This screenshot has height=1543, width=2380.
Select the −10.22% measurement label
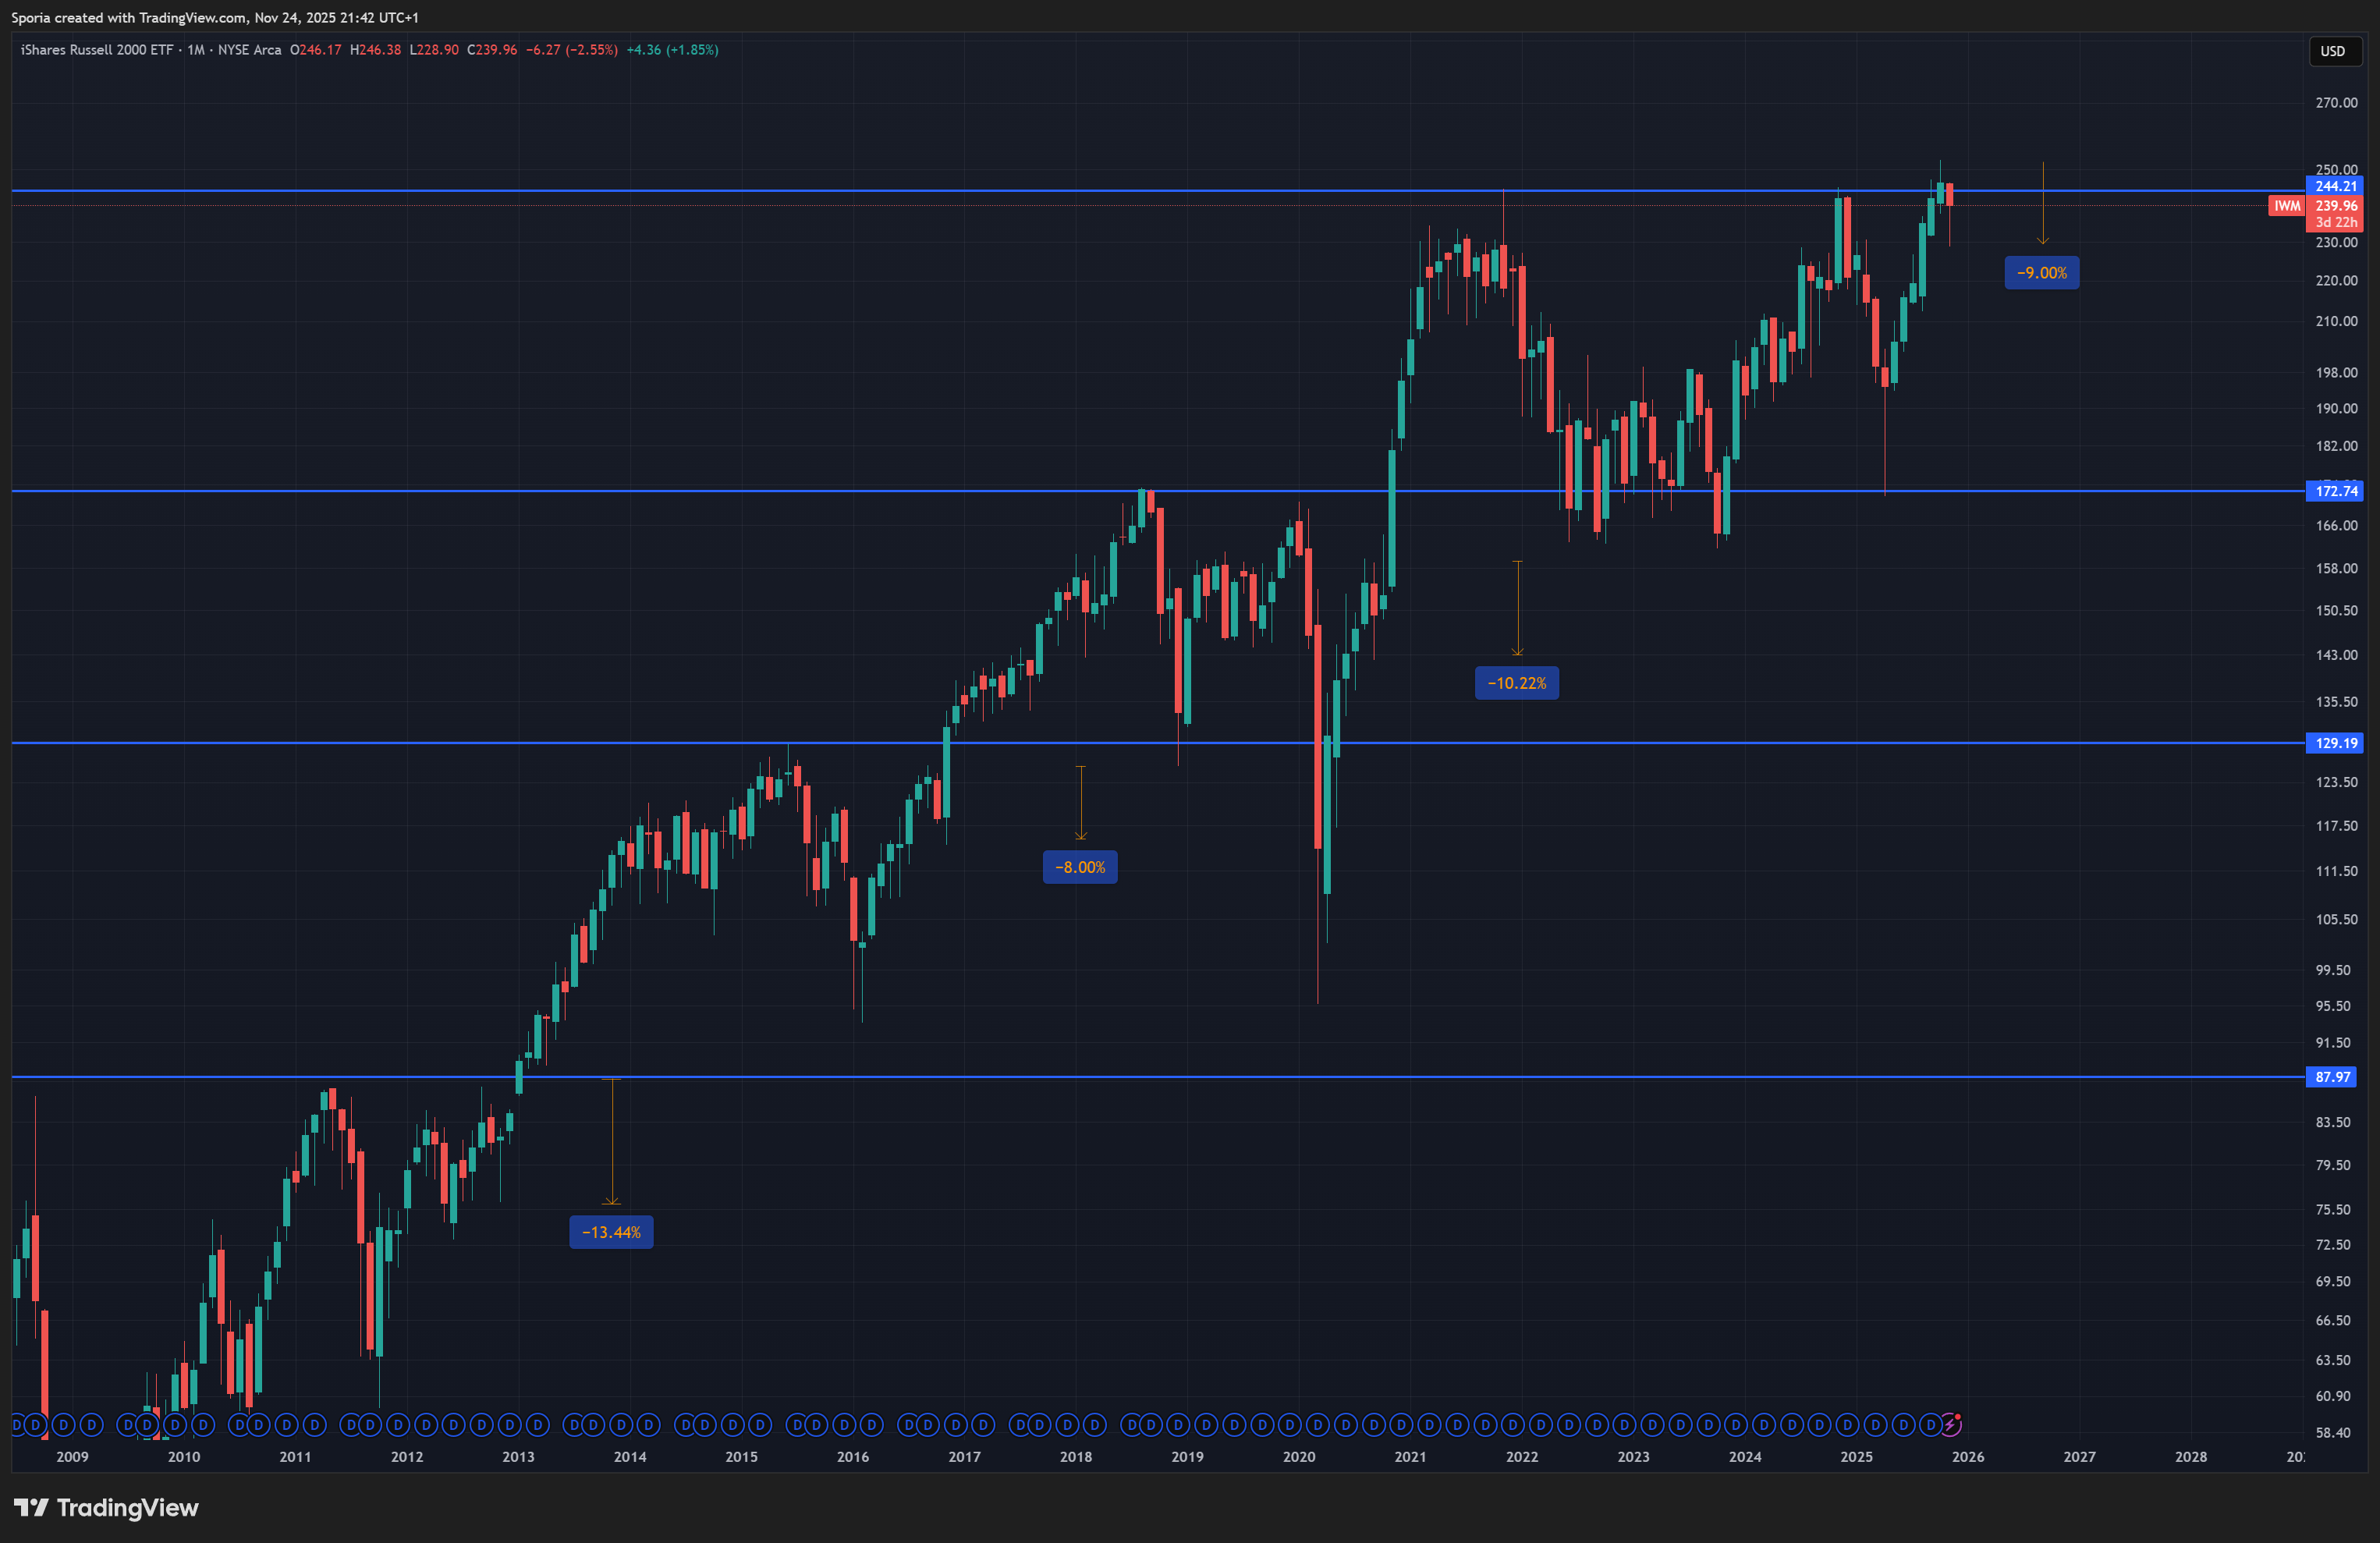(1516, 683)
